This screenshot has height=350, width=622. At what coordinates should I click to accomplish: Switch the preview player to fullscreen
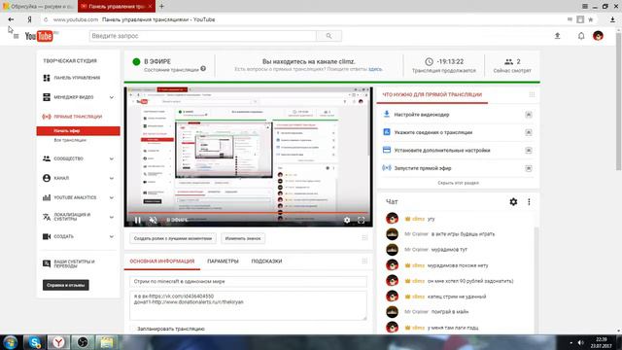[361, 220]
